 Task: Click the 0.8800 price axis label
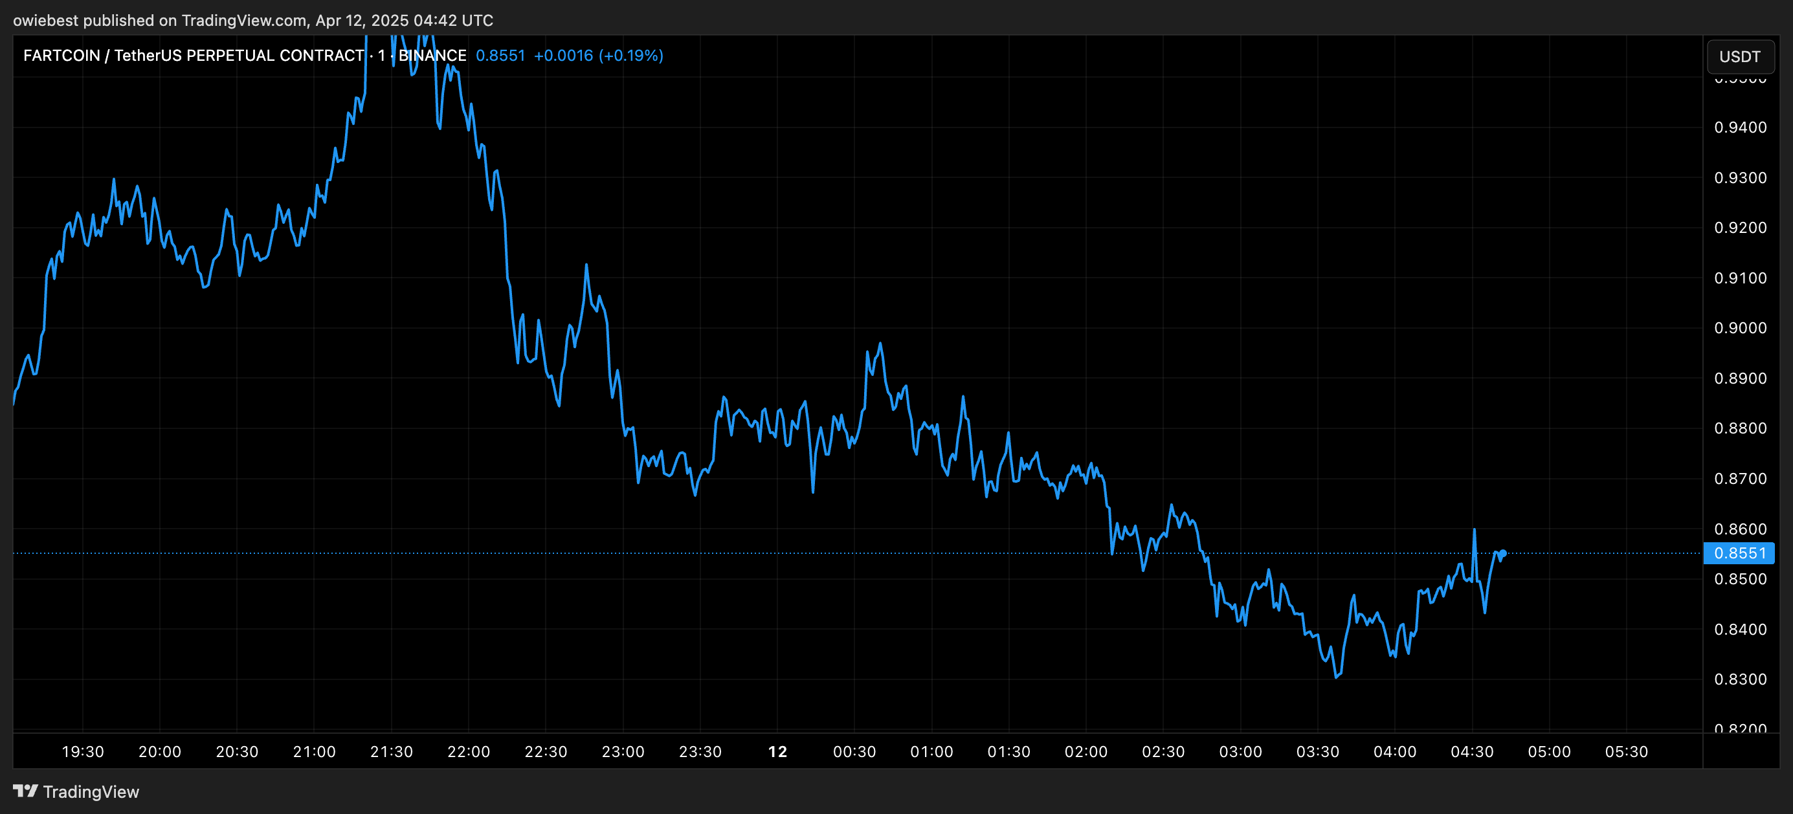(x=1739, y=428)
